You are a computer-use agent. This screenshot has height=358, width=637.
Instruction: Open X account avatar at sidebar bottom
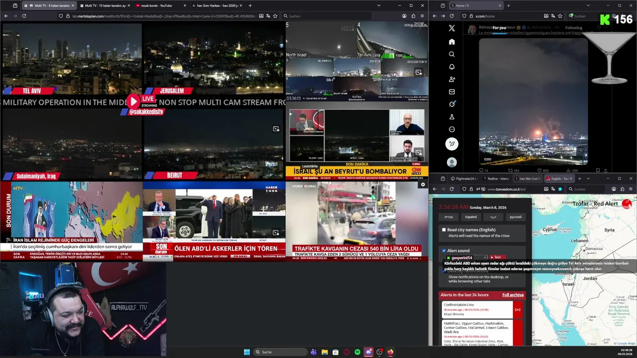click(x=452, y=162)
